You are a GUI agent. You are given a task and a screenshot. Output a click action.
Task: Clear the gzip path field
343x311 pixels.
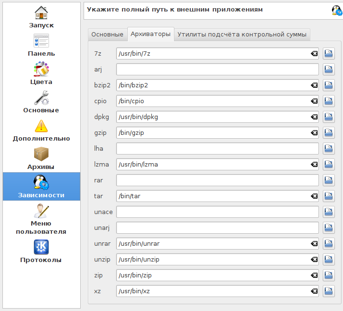[314, 132]
